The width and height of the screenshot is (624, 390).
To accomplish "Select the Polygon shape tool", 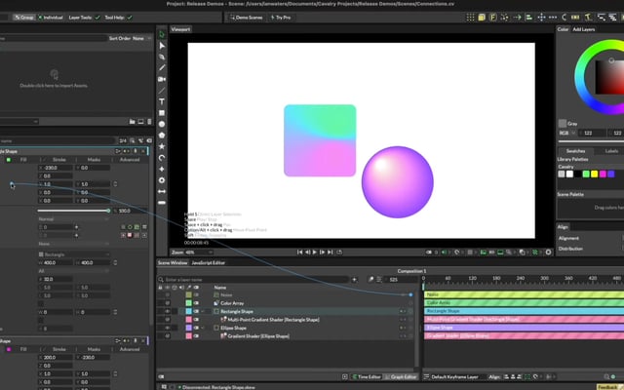I will pyautogui.click(x=162, y=135).
